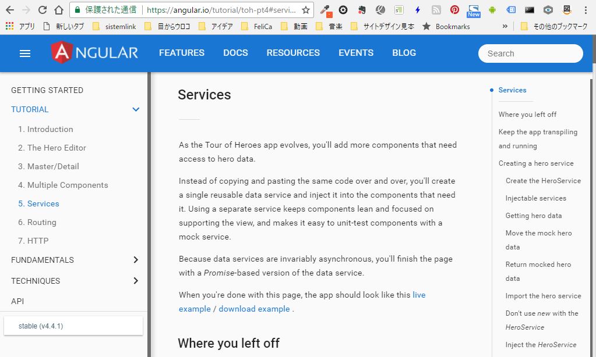Click the browser address bar

[221, 10]
